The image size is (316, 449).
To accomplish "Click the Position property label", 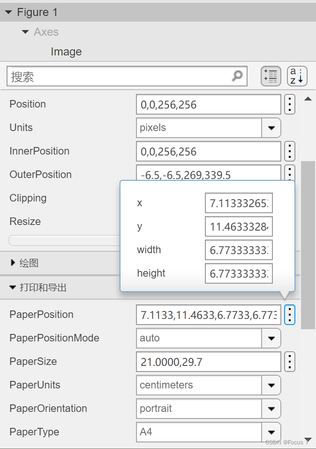I will pos(28,104).
